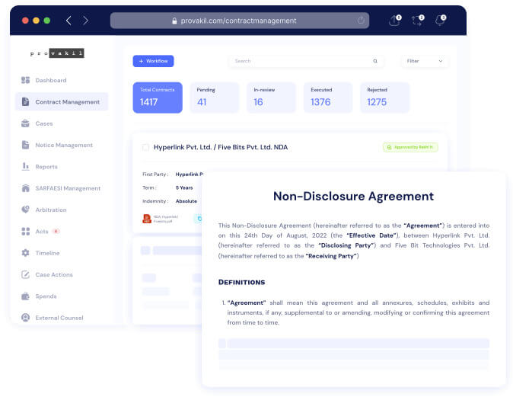The image size is (513, 397).
Task: Click the notification bell icon
Action: coord(441,21)
